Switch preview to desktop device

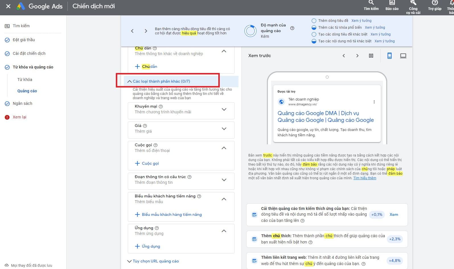click(403, 56)
